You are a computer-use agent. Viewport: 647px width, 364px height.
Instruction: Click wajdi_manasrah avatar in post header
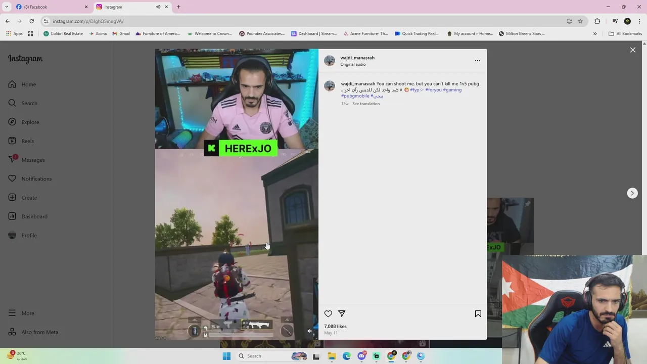pos(330,61)
